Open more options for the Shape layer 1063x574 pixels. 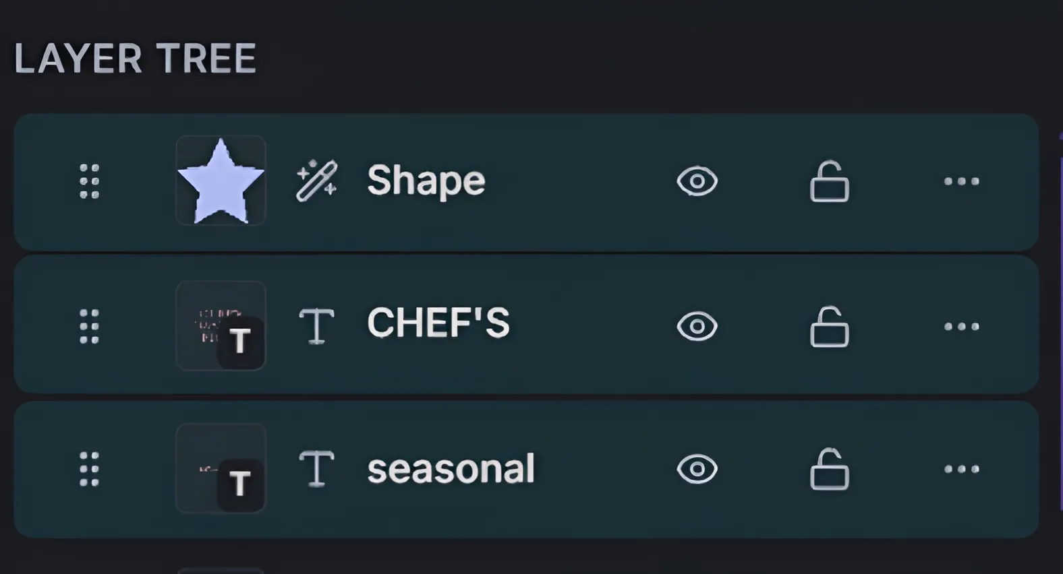tap(961, 181)
